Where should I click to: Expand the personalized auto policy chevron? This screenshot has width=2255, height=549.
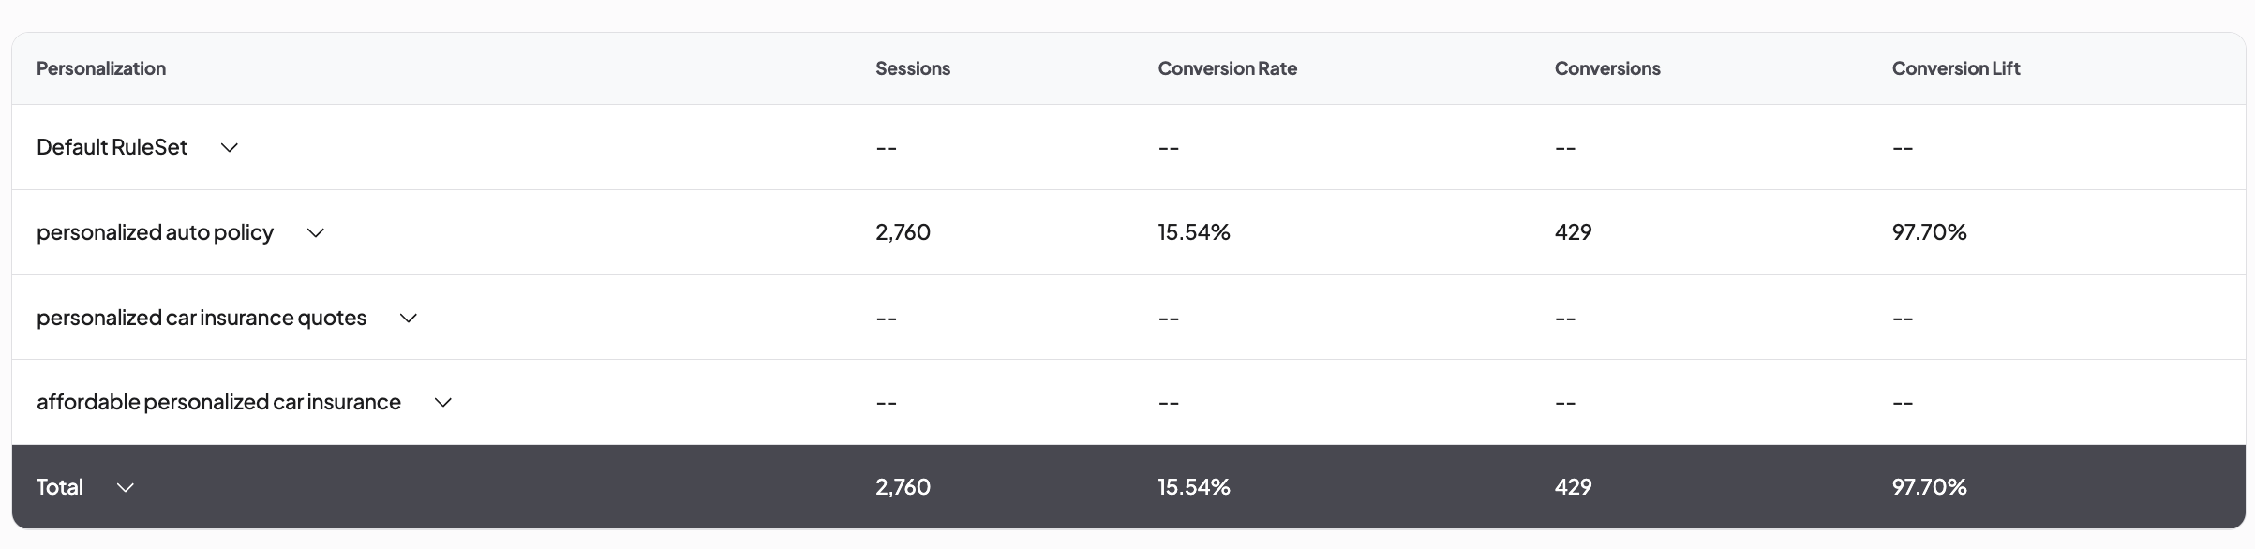click(315, 233)
